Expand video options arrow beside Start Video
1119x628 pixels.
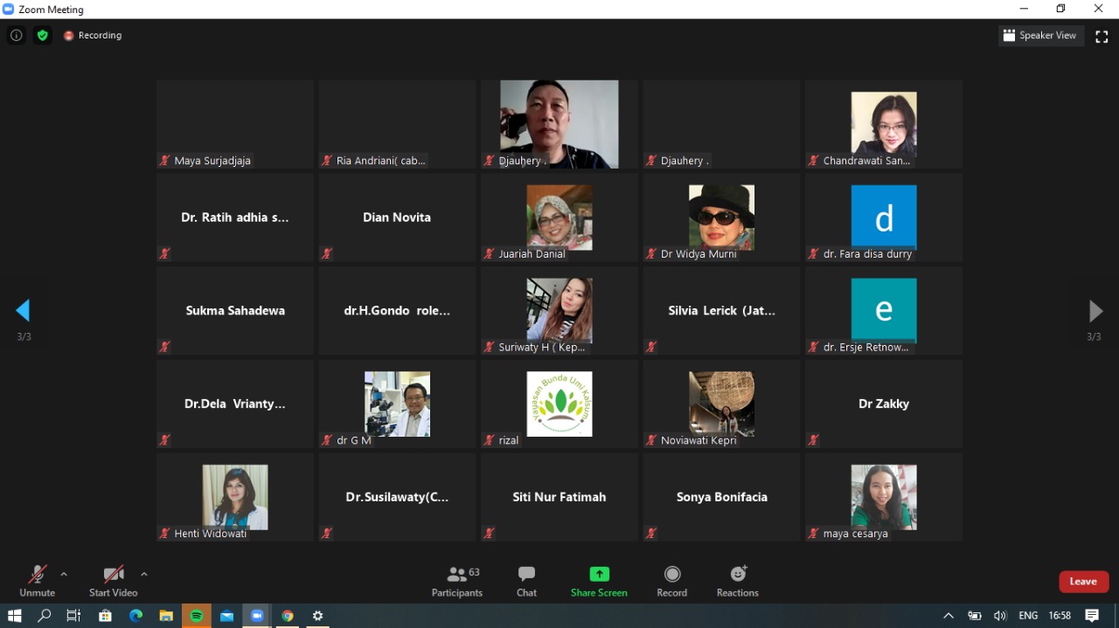[x=144, y=574]
